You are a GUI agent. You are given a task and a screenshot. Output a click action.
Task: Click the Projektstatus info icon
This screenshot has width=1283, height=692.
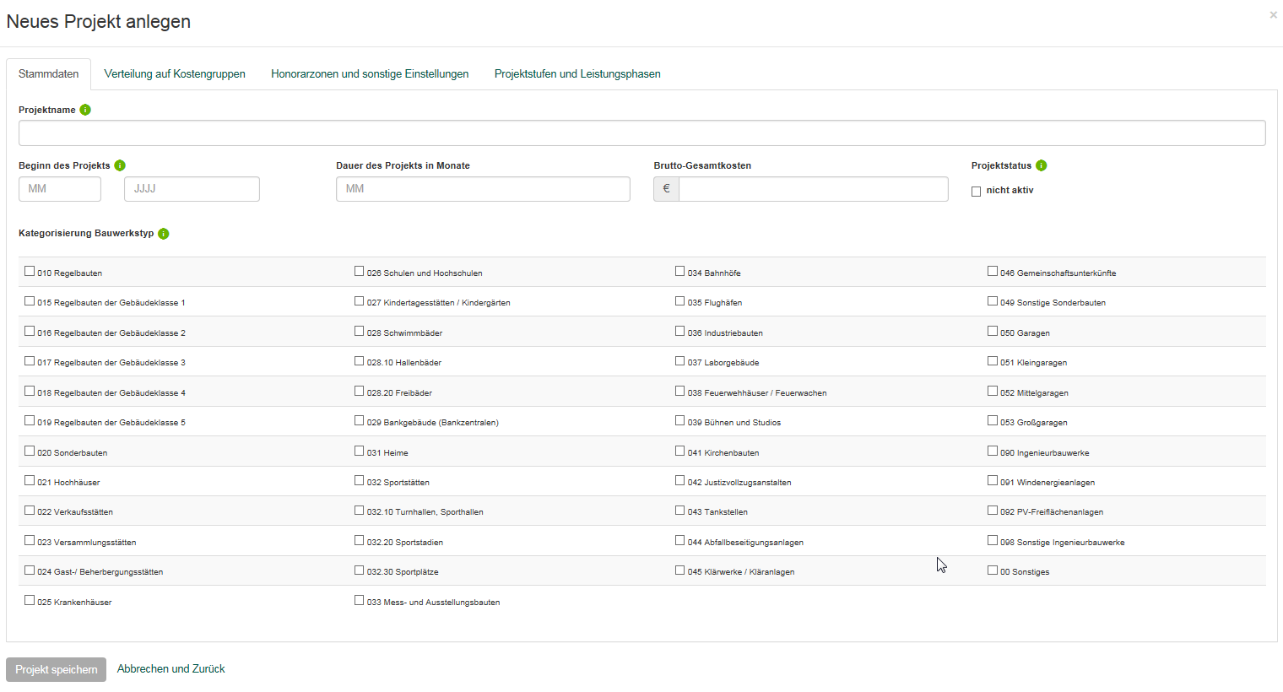tap(1041, 165)
